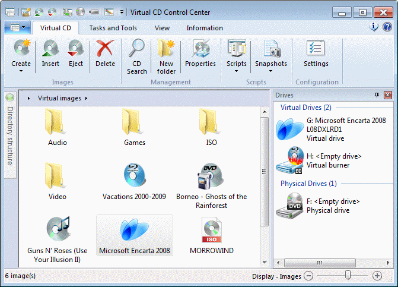398x287 pixels.
Task: Click quick-access window with discs icon
Action: pos(67,12)
